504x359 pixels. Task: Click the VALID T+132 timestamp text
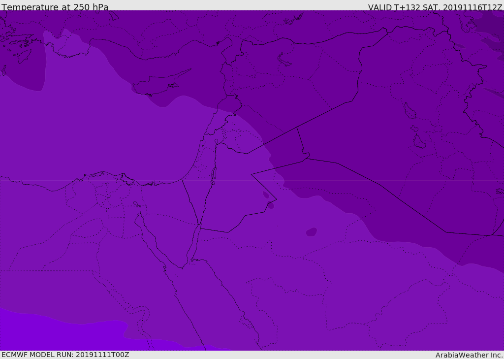pyautogui.click(x=435, y=7)
